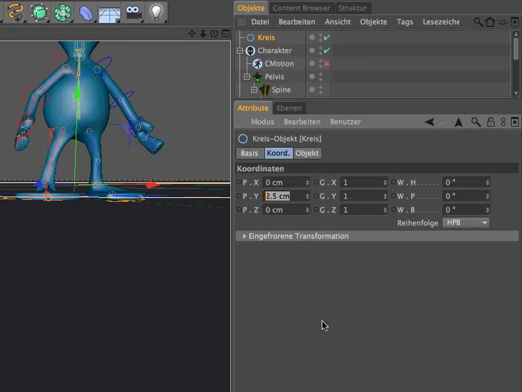This screenshot has height=392, width=522.
Task: Toggle Charakter visibility dot
Action: click(x=312, y=50)
